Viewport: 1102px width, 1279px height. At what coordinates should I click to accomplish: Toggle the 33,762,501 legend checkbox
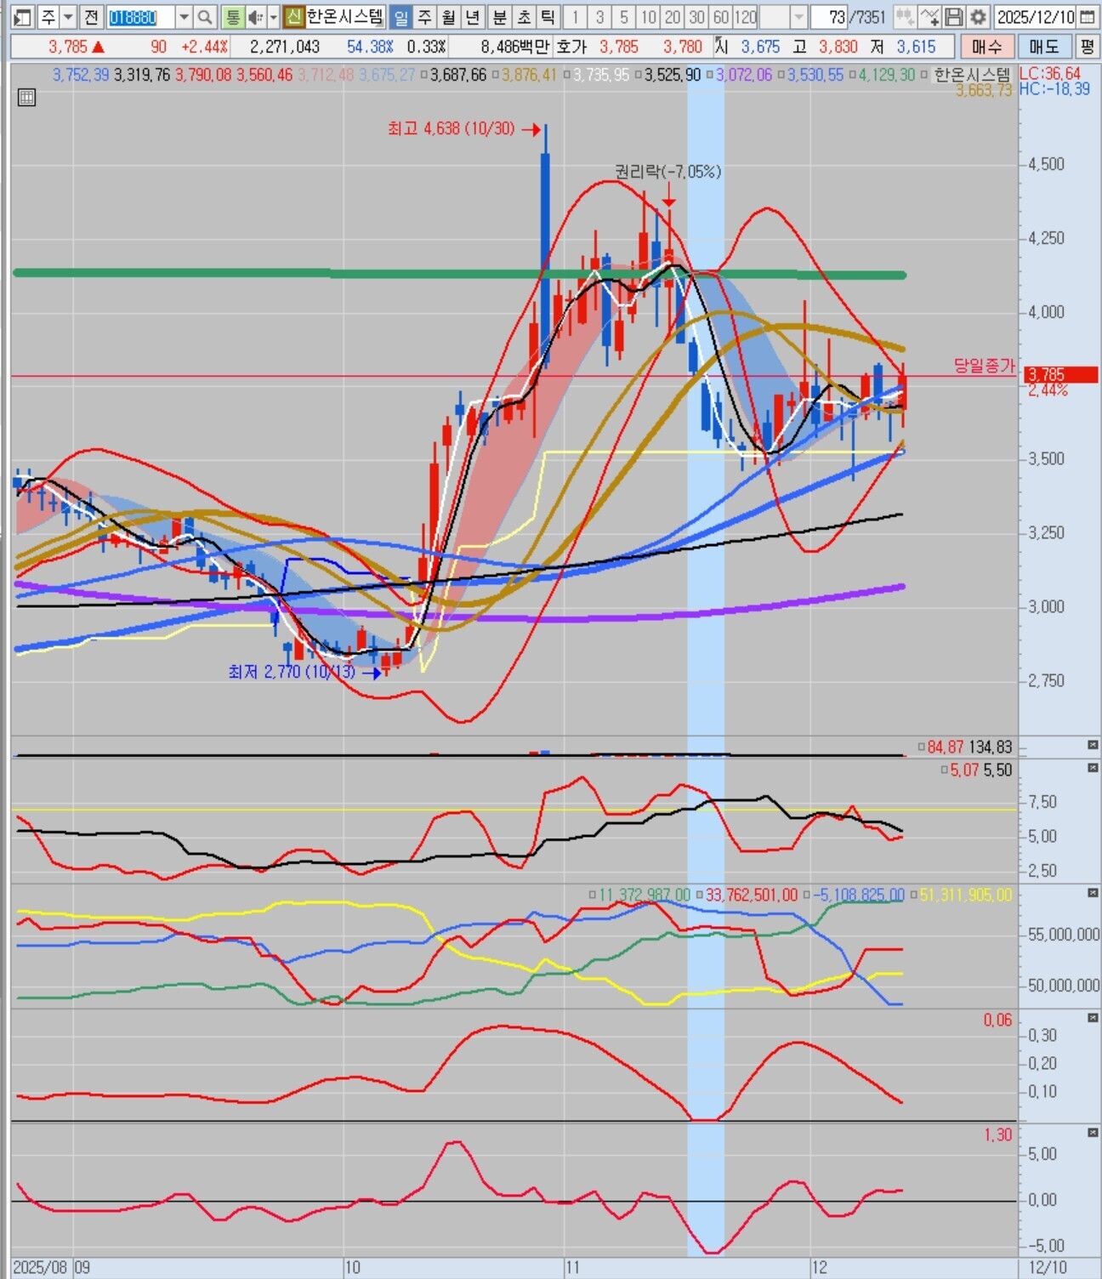pyautogui.click(x=700, y=895)
